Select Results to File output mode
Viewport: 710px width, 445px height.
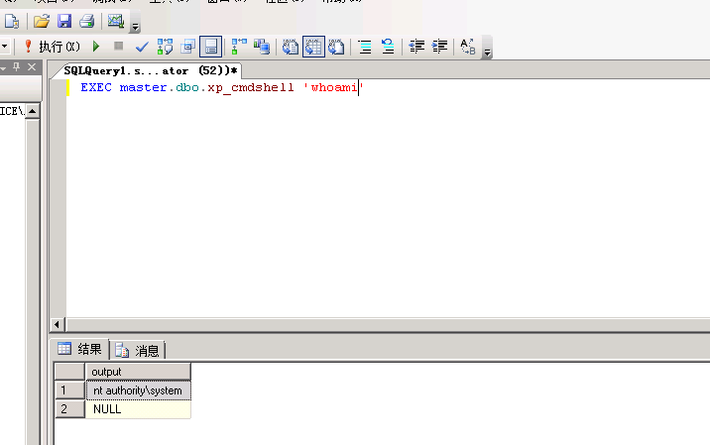(336, 47)
